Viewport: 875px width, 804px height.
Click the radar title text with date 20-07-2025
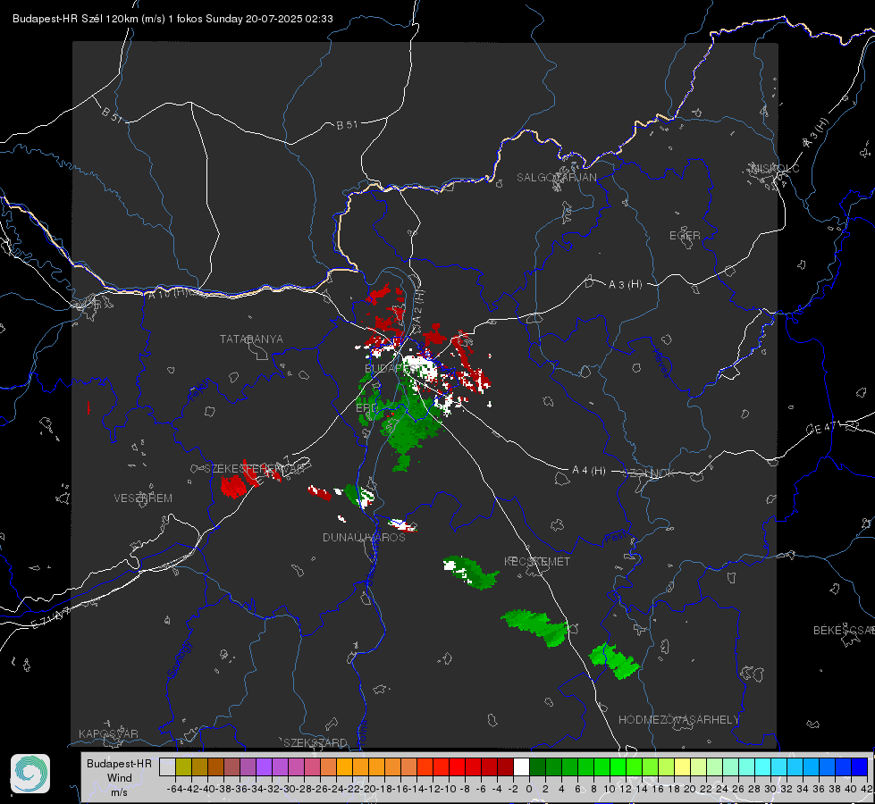tap(173, 19)
